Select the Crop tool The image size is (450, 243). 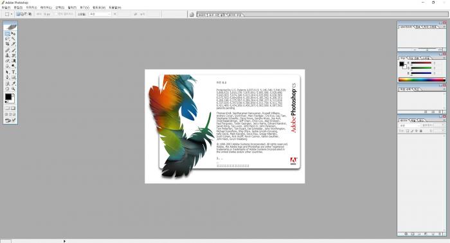8,44
